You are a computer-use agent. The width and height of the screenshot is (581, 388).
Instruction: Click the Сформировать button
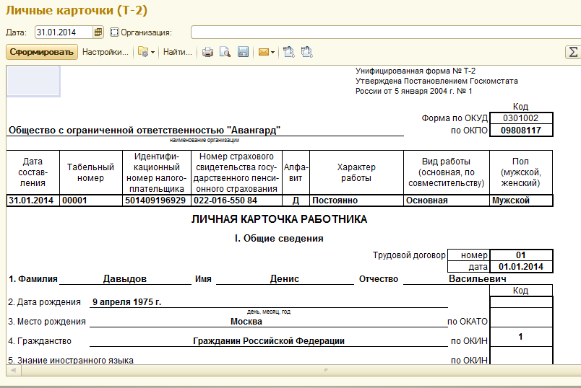[x=42, y=52]
